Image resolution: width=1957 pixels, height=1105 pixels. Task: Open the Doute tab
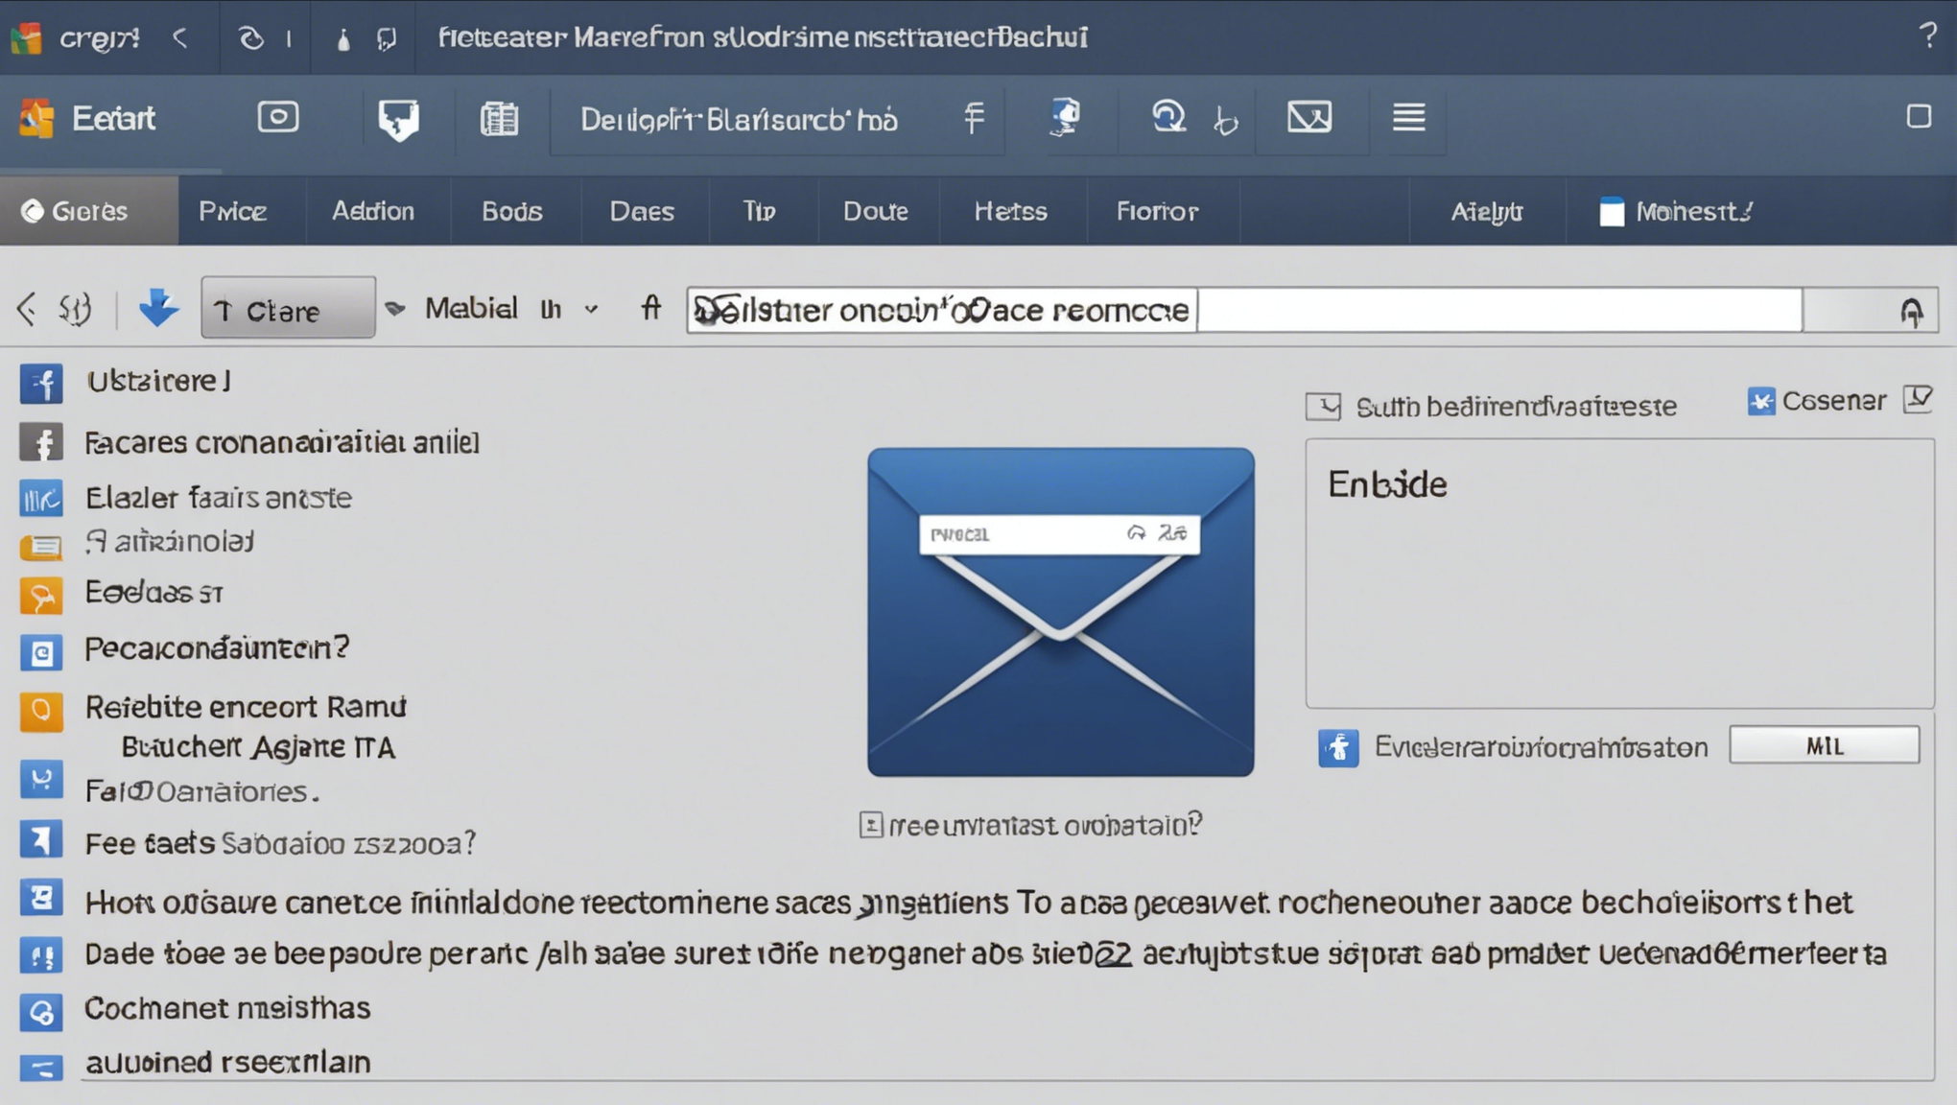pyautogui.click(x=876, y=211)
